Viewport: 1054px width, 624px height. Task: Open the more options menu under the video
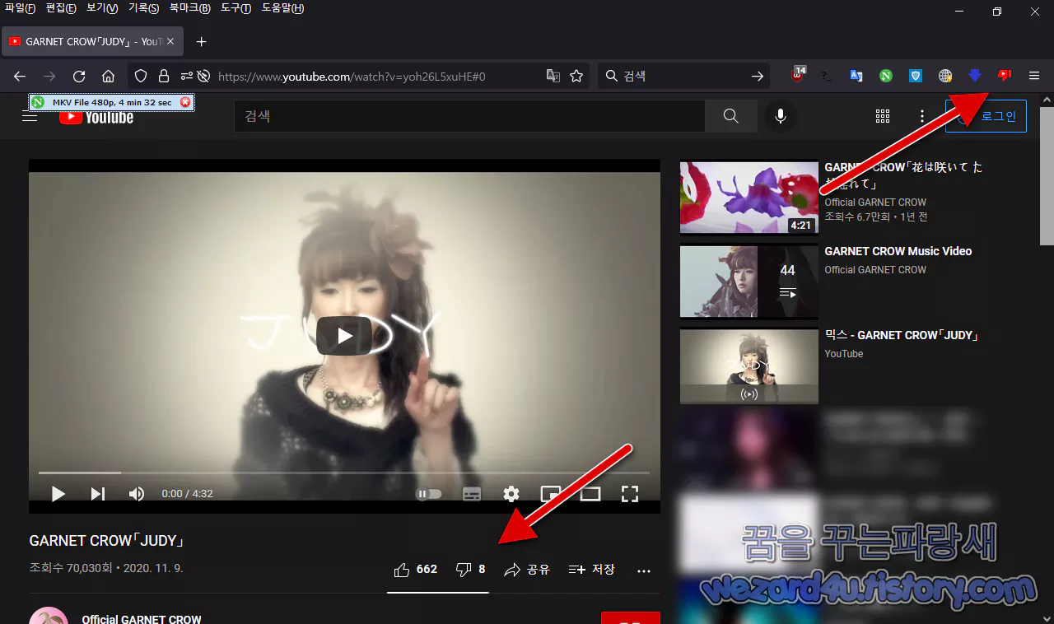tap(643, 570)
